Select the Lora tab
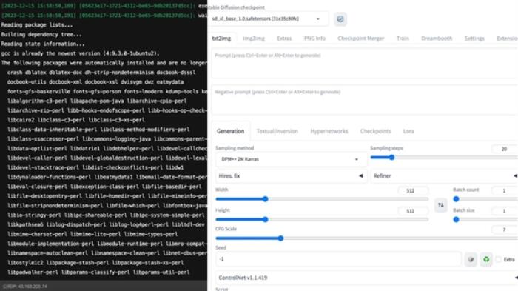The height and width of the screenshot is (291, 518). [x=408, y=131]
